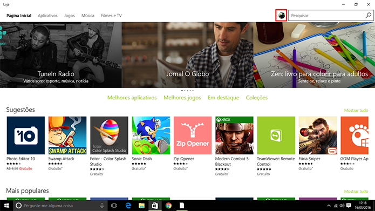Open the Melhores aplicativos link
Viewport: 375px width, 211px height.
coord(132,98)
